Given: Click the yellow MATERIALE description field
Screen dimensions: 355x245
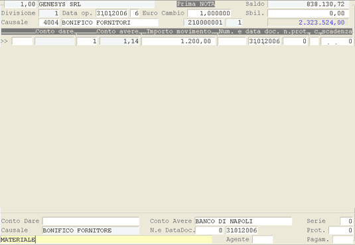Looking at the screenshot, I should click(x=106, y=240).
